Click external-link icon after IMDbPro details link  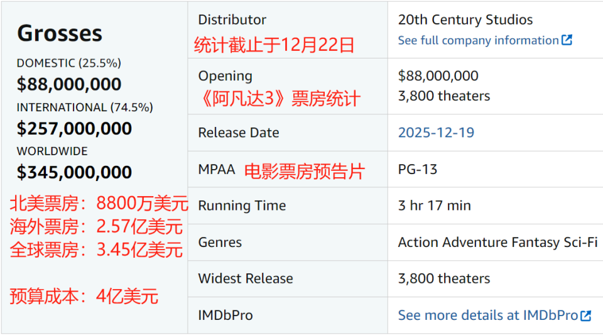coord(585,316)
